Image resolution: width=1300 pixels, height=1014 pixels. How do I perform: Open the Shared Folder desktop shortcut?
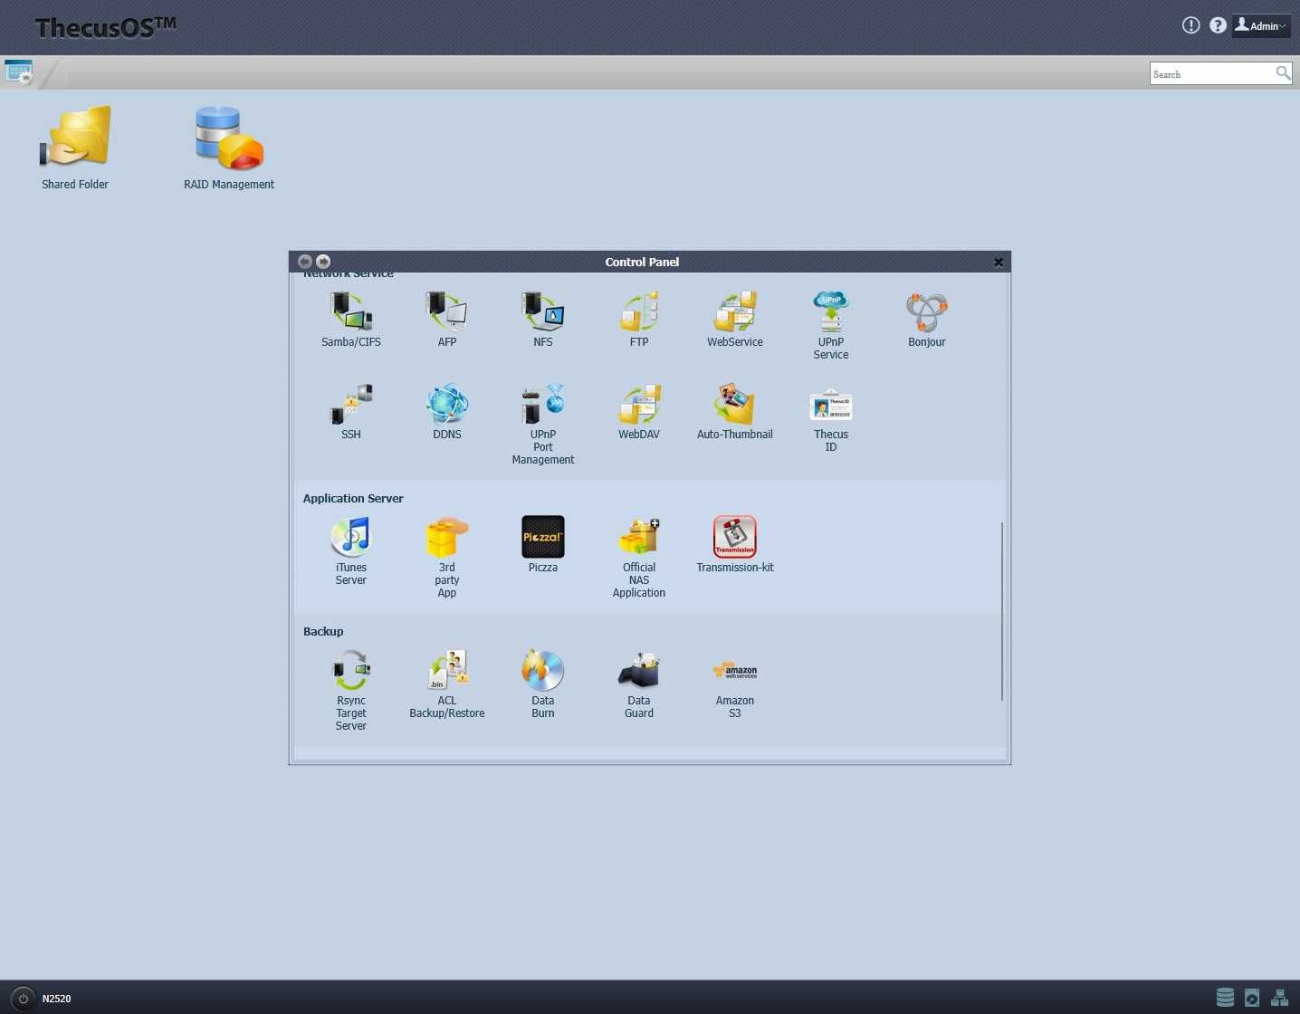coord(75,148)
